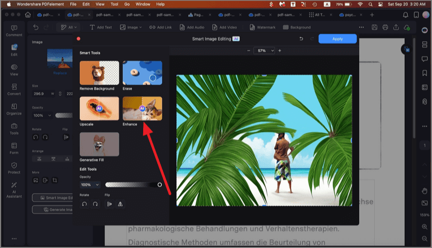Add a new tab with plus icon
The height and width of the screenshot is (248, 432).
(372, 15)
